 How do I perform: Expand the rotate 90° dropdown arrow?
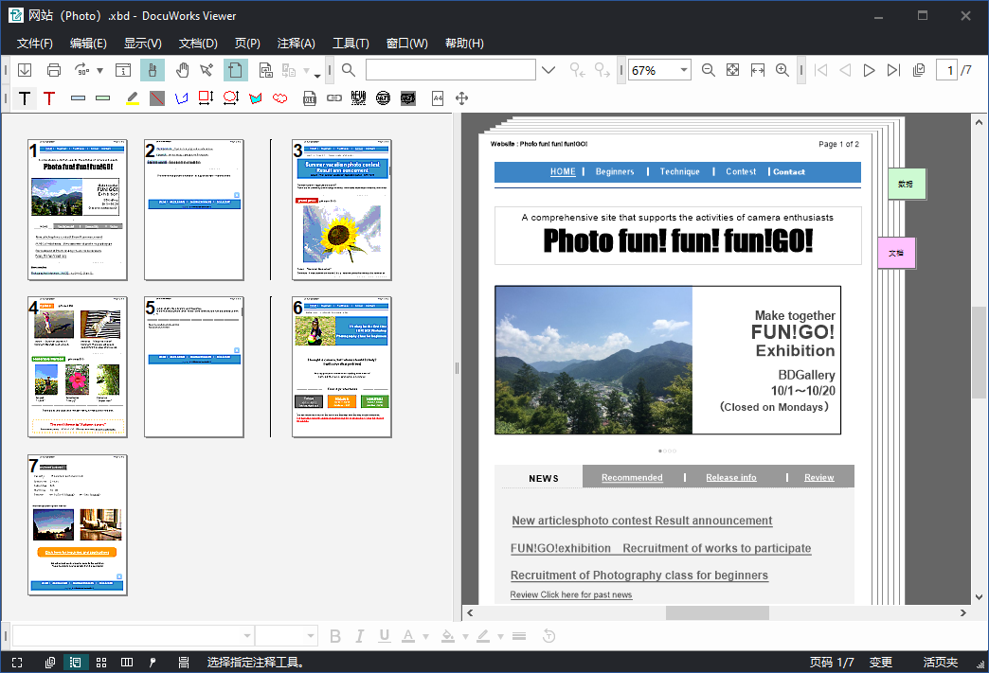99,70
